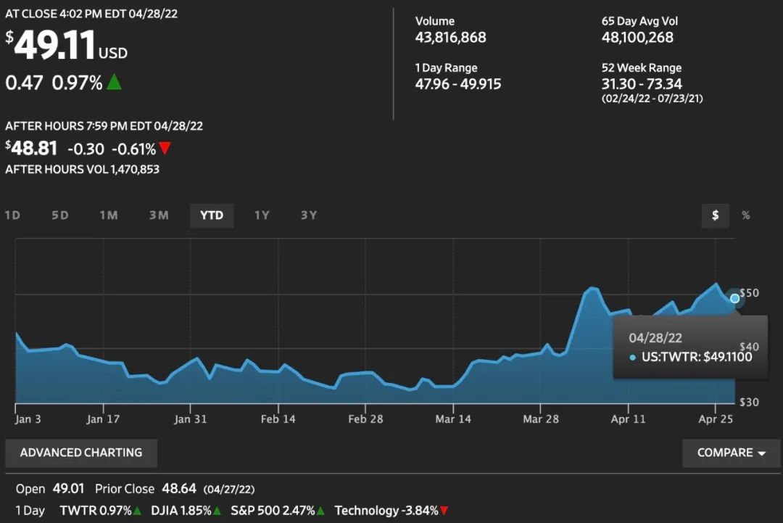Image resolution: width=783 pixels, height=523 pixels.
Task: Toggle chart to percent change view
Action: (x=745, y=215)
